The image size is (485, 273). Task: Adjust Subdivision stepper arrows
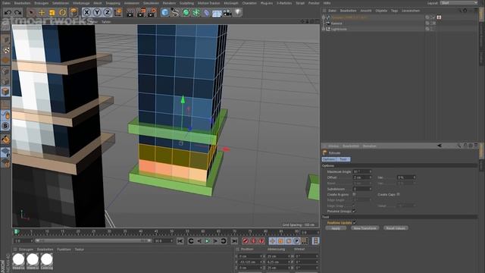[x=371, y=189]
